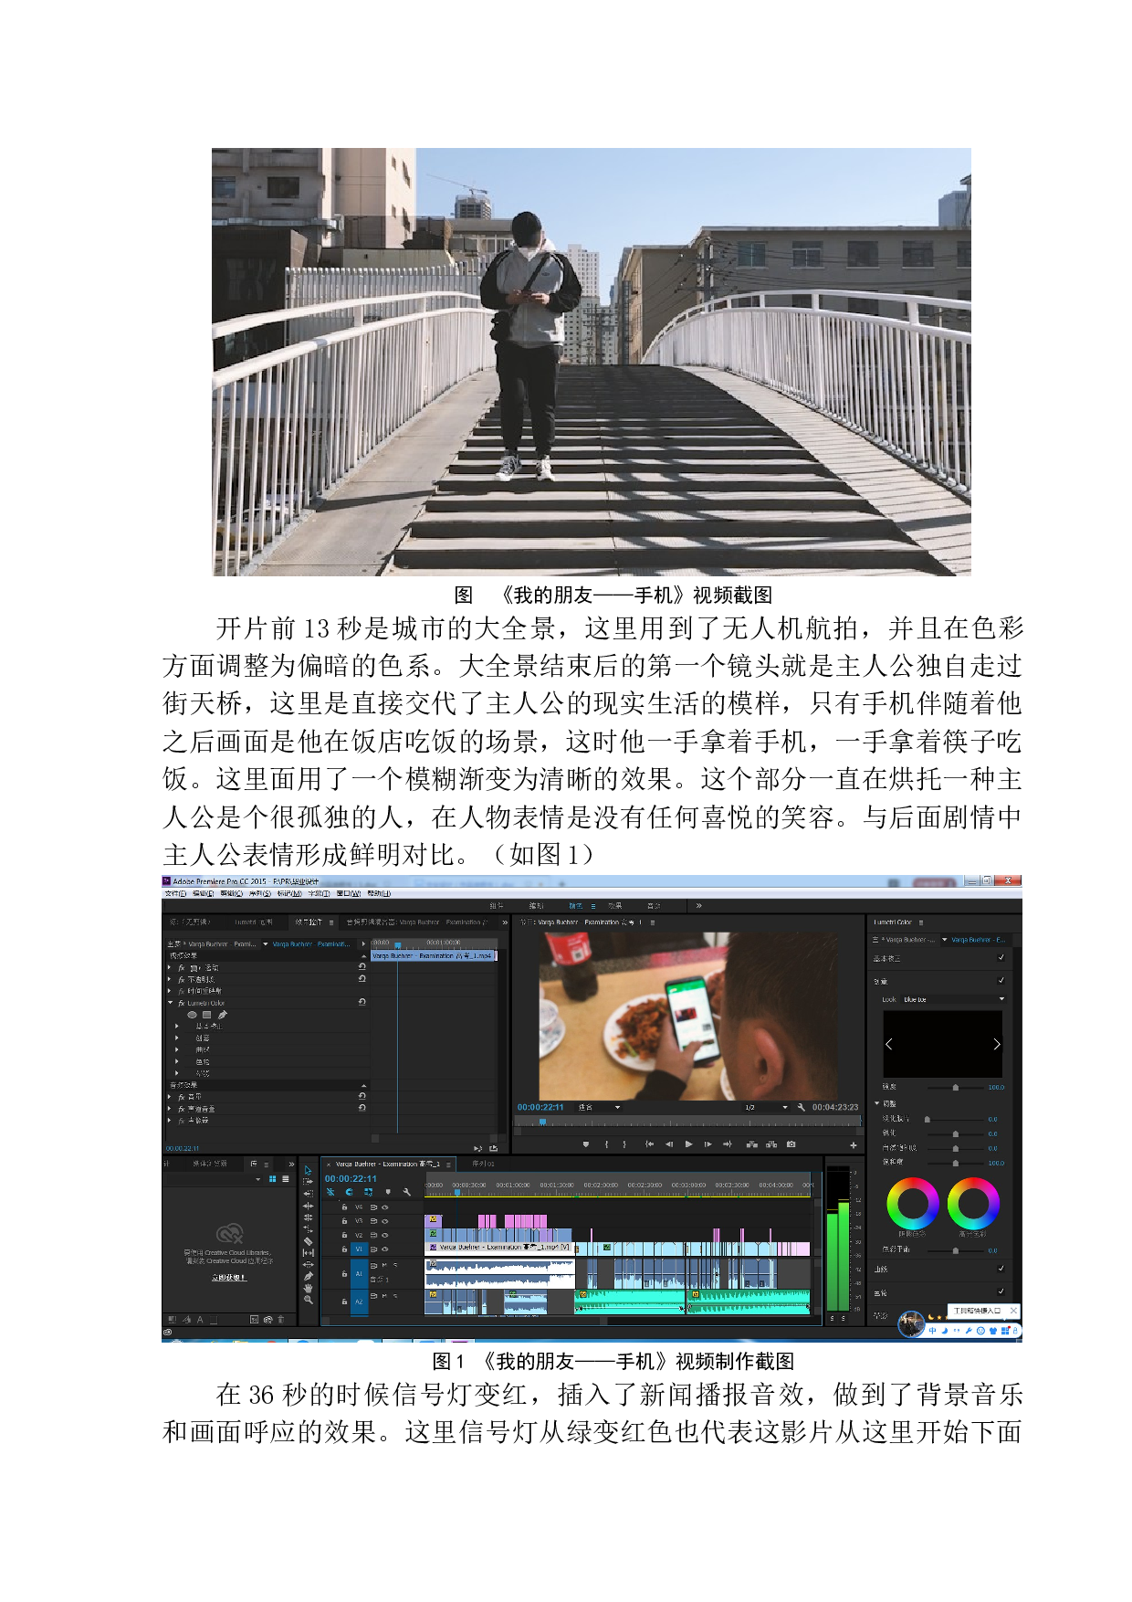
Task: Click the Lumetri intensity slider handle
Action: tap(956, 1088)
